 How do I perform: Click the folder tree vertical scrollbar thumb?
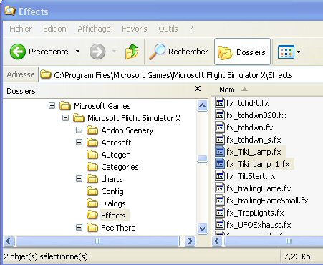[202, 158]
